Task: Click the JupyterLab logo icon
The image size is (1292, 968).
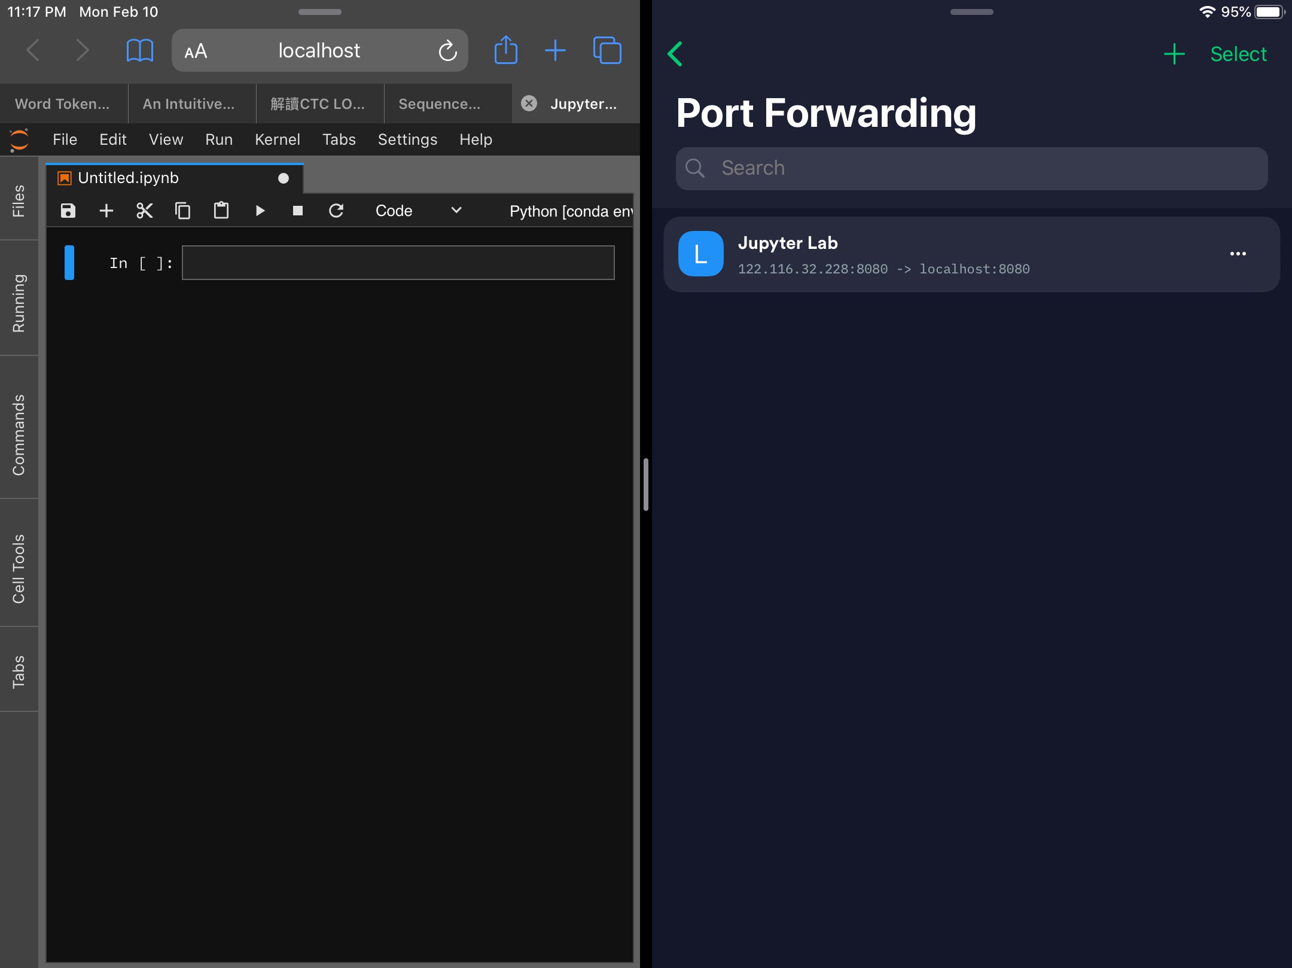Action: tap(19, 140)
